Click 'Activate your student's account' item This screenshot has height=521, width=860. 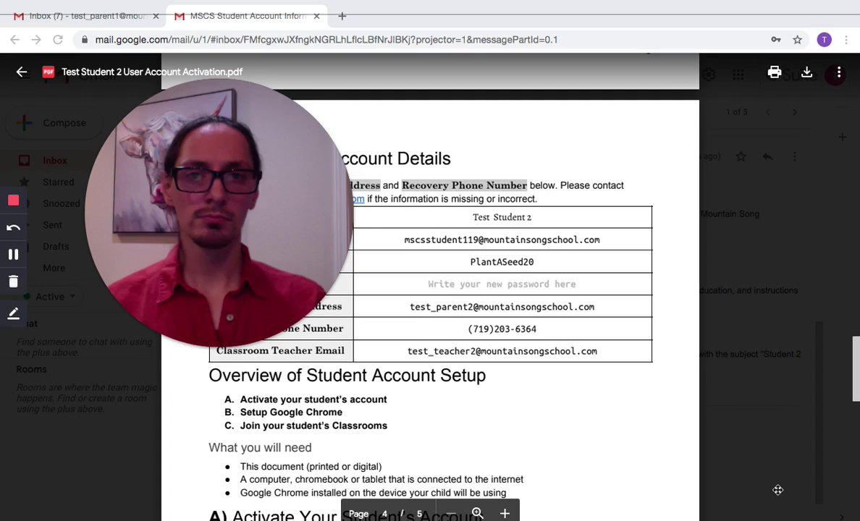coord(313,399)
